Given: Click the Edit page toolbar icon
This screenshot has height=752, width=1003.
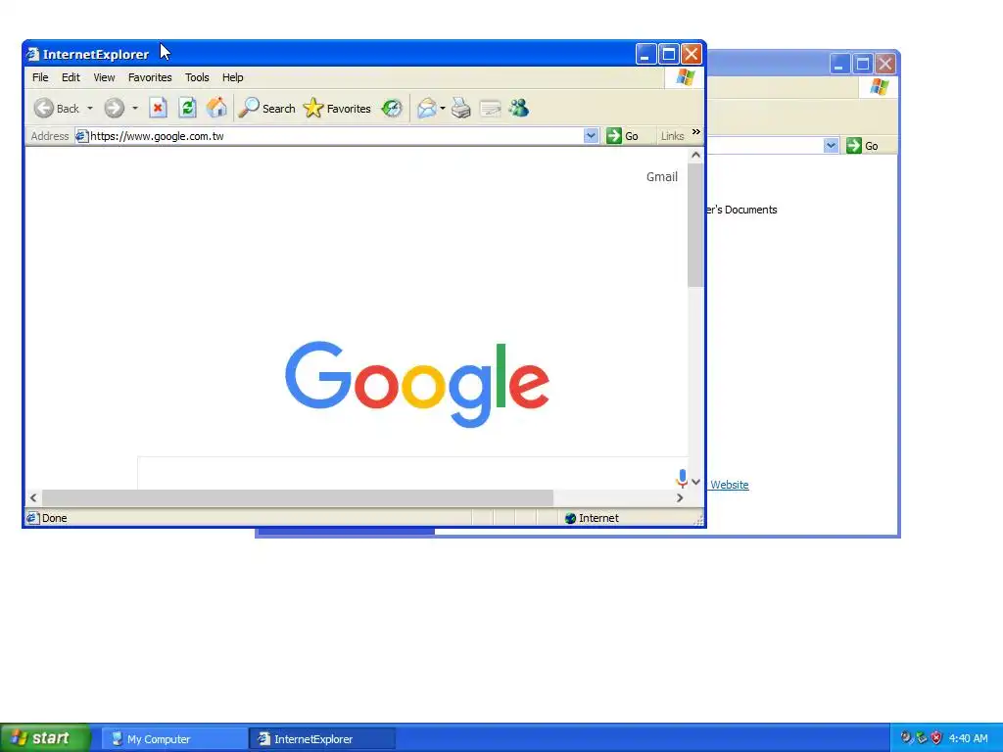Looking at the screenshot, I should point(490,108).
